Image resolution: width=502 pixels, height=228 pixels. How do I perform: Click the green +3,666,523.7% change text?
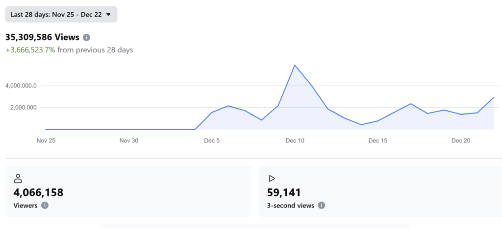point(30,50)
